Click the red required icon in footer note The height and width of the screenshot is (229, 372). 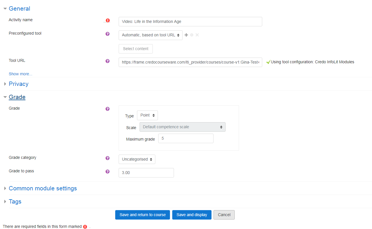pyautogui.click(x=85, y=227)
